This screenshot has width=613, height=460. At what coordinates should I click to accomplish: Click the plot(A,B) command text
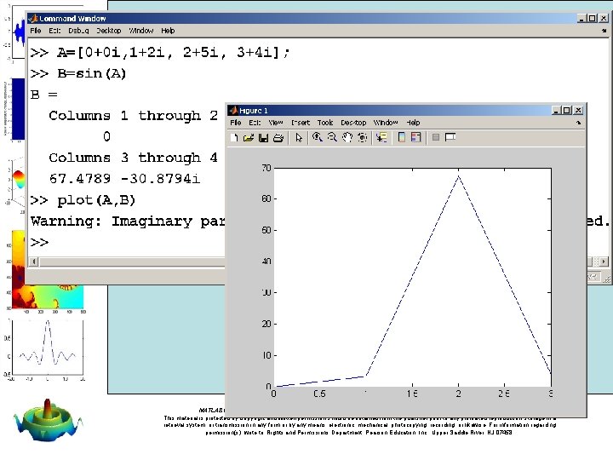point(96,200)
